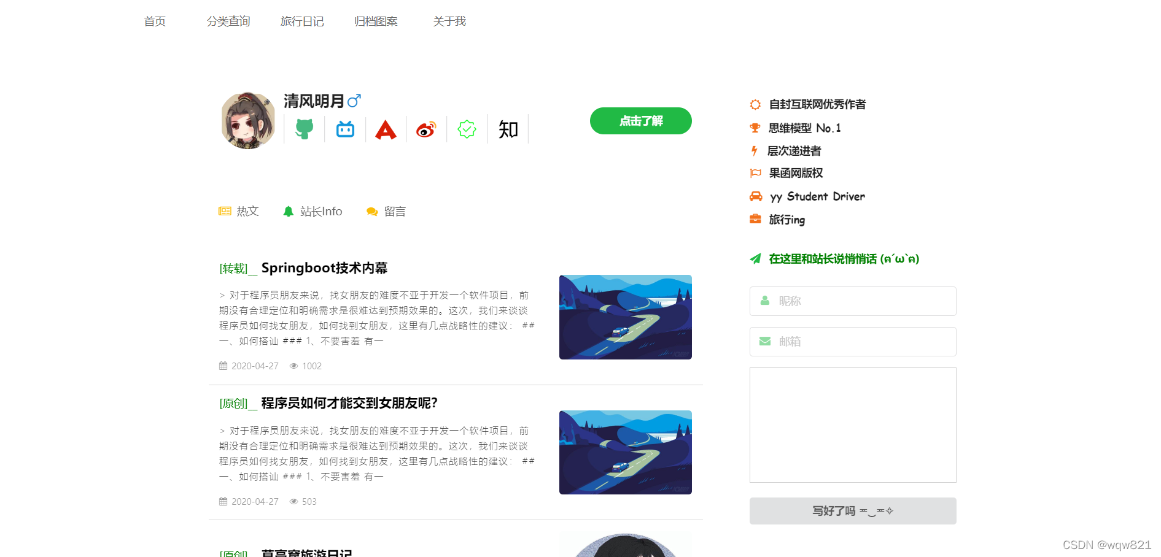This screenshot has width=1161, height=557.
Task: Switch to the 留言 tab
Action: click(386, 211)
